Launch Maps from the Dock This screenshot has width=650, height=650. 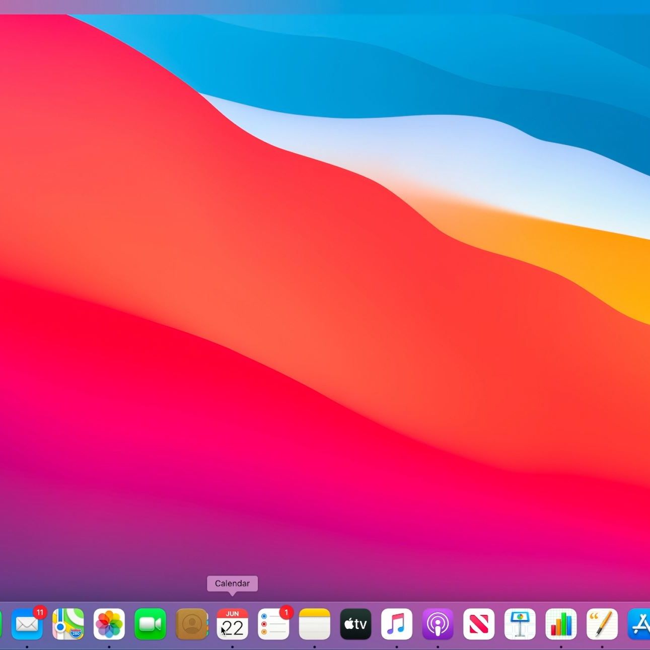point(68,624)
